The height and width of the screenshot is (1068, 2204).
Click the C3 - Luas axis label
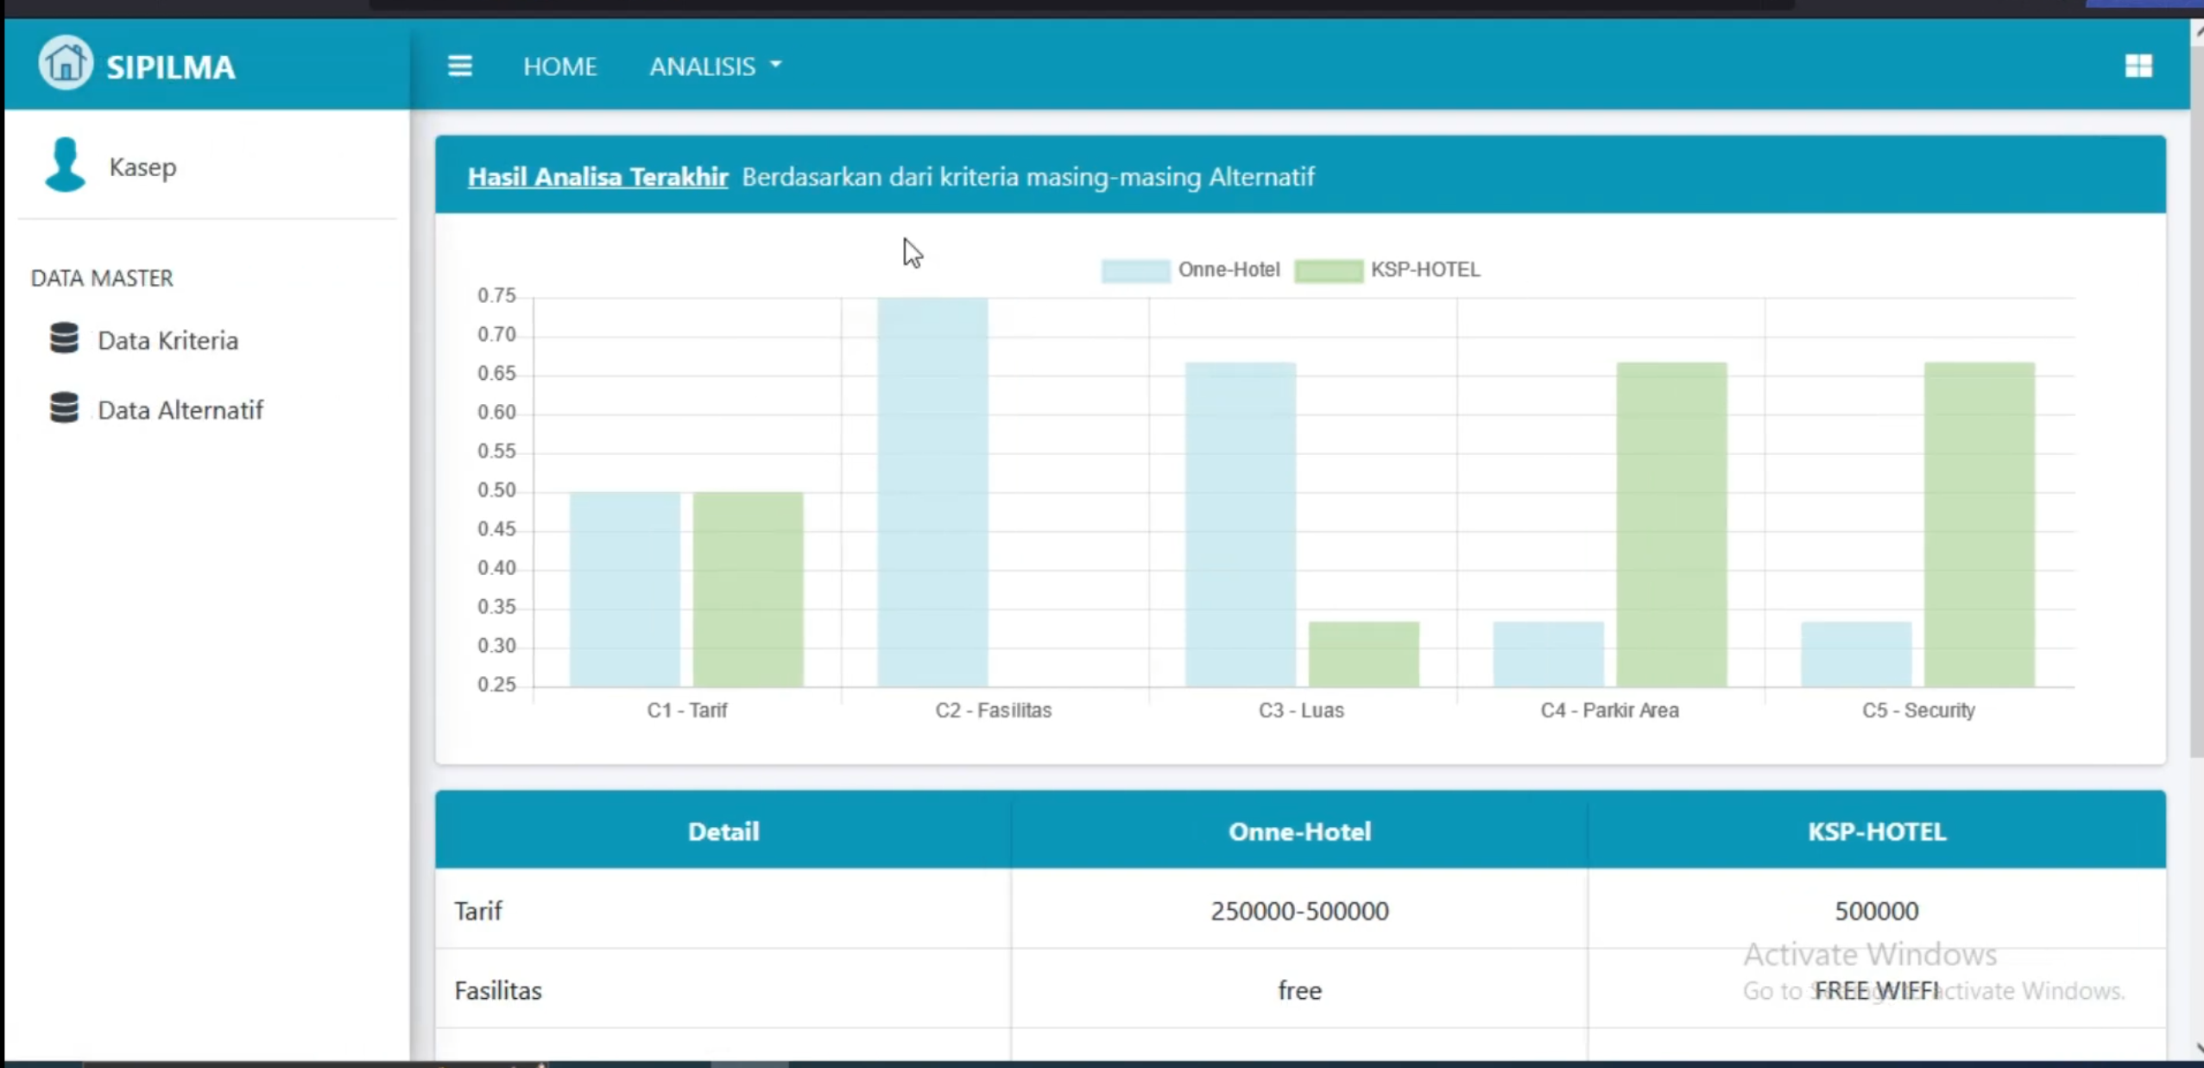click(x=1301, y=711)
